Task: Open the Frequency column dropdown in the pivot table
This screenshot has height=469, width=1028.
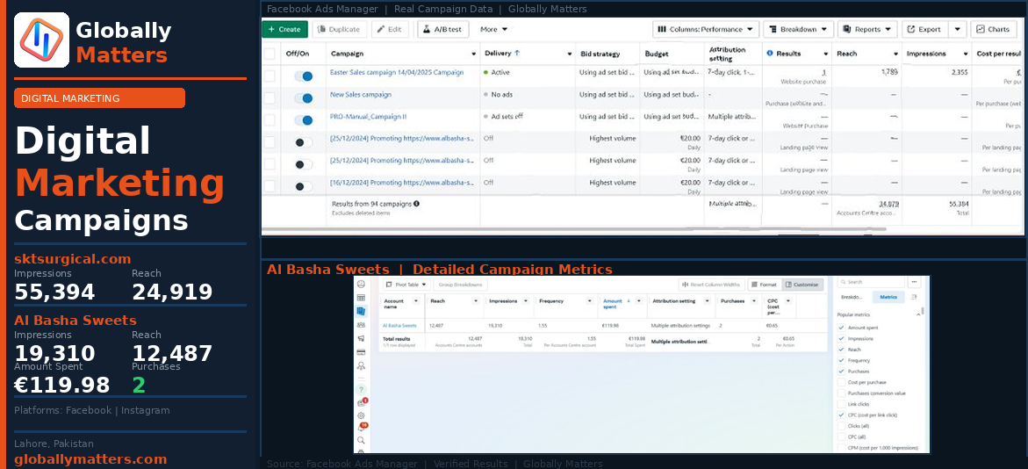Action: point(588,301)
